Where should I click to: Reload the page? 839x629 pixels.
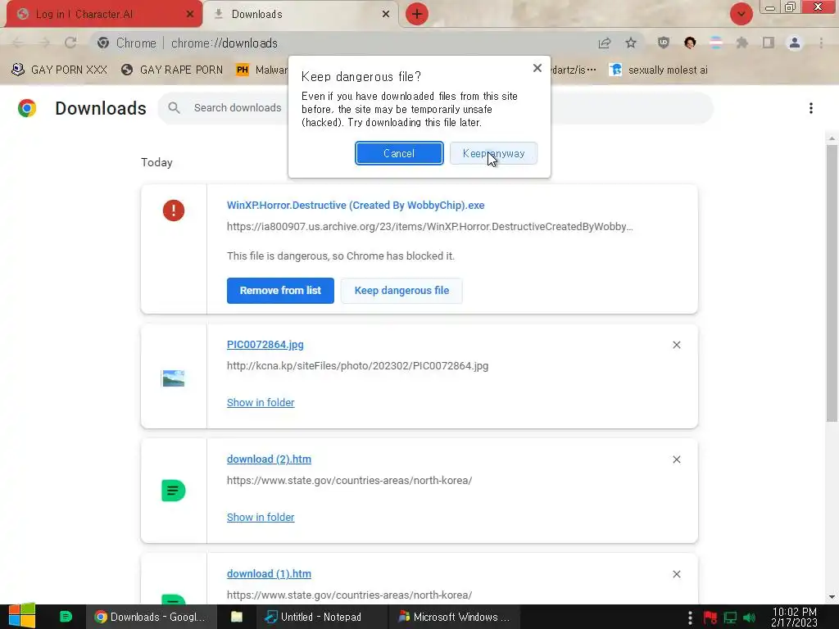pos(70,43)
